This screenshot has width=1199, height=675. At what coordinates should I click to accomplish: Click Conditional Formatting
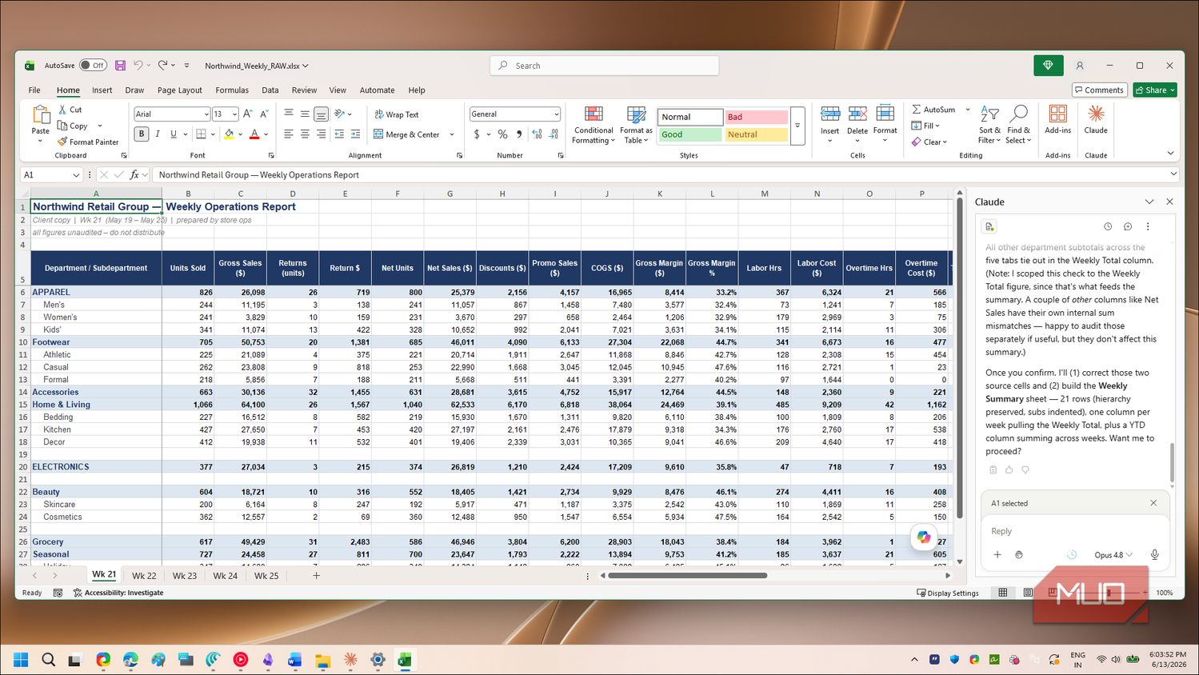coord(594,126)
